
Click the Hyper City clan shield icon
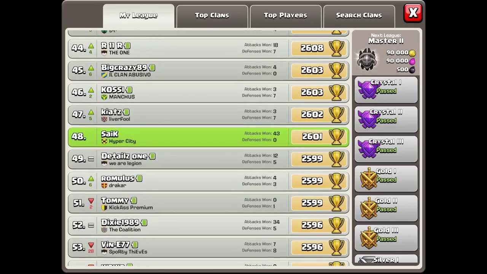click(x=104, y=141)
